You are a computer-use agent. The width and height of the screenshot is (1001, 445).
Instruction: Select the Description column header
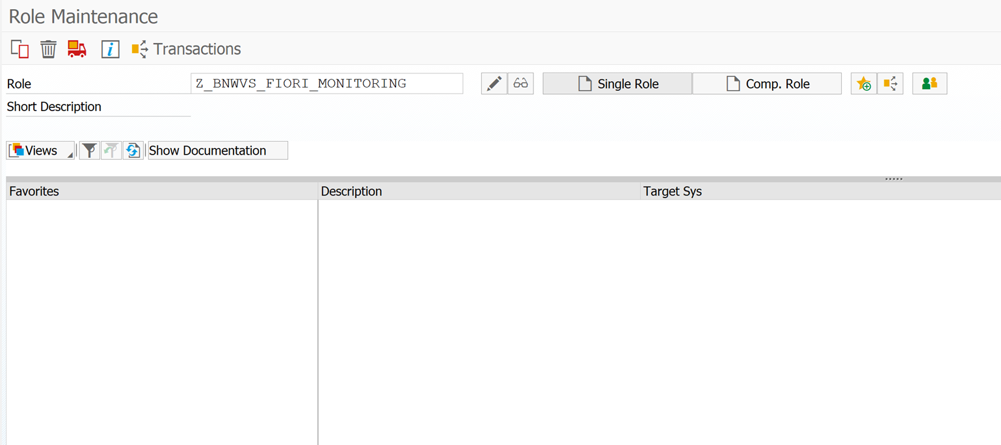click(479, 192)
